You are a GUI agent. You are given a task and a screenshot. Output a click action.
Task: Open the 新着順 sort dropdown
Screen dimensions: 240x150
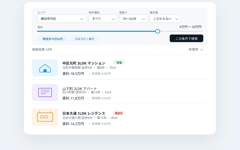196,49
